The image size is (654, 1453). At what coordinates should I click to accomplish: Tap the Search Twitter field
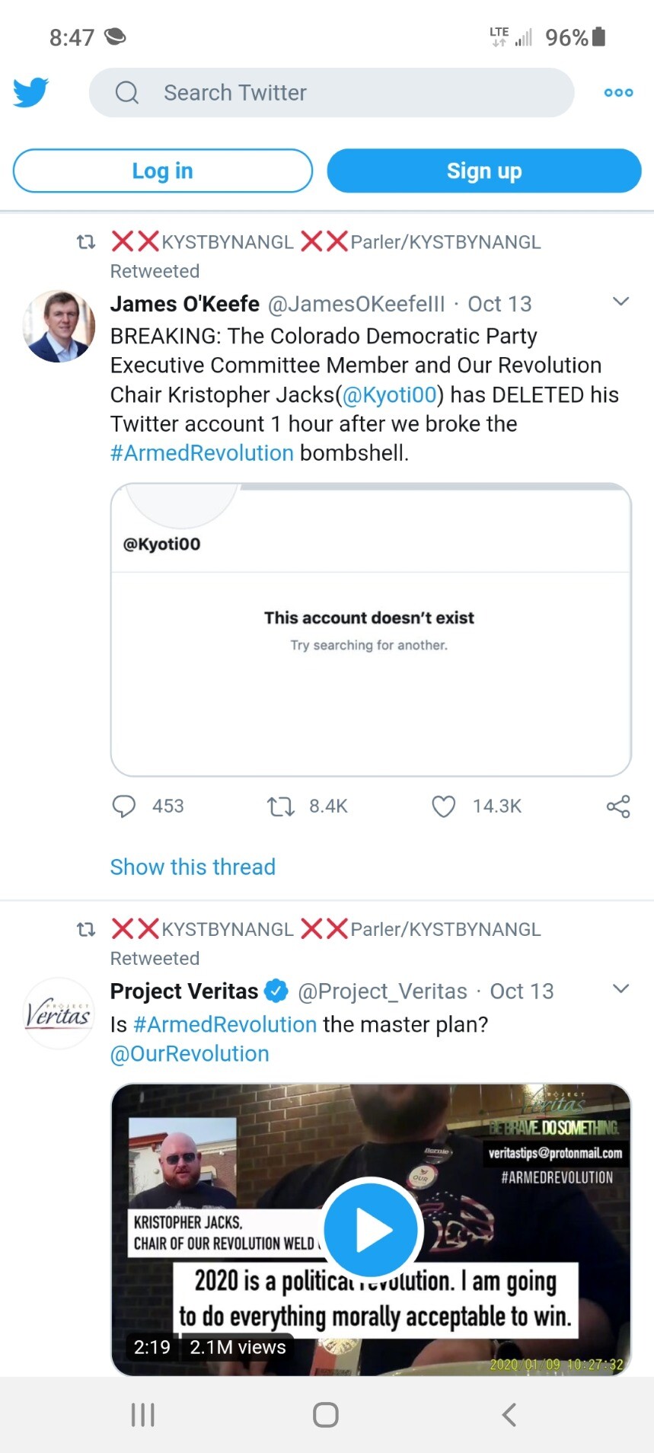click(331, 93)
